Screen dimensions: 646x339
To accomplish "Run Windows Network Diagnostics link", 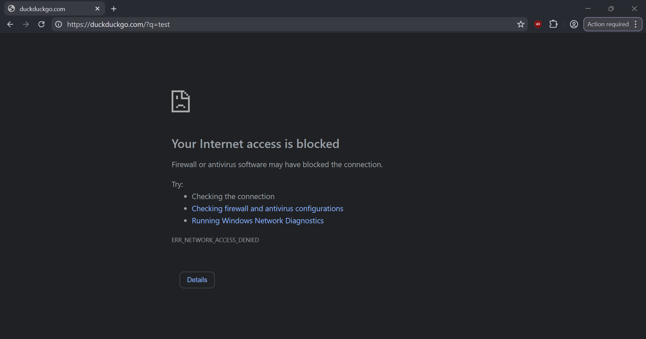I will click(258, 221).
